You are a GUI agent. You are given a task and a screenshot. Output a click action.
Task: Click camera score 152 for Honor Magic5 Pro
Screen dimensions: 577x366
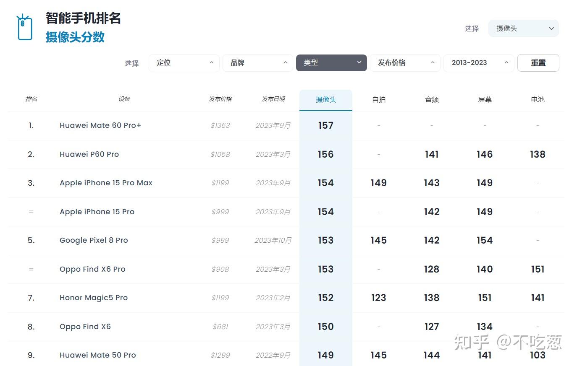[326, 298]
